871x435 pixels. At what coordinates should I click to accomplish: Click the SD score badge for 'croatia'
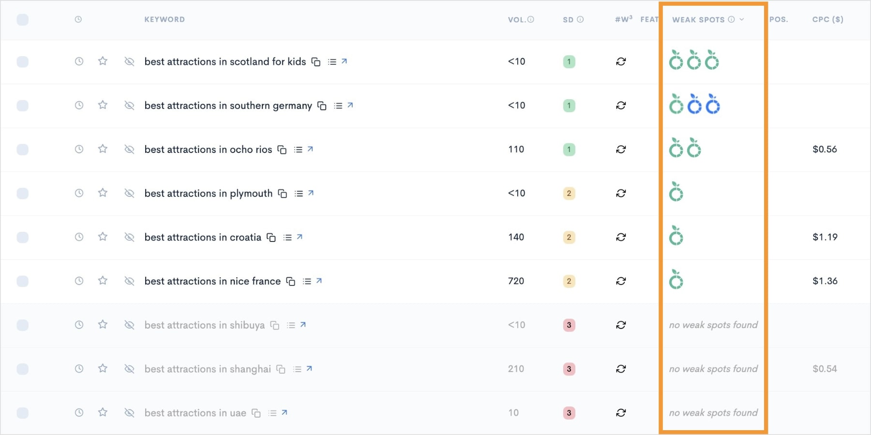coord(569,237)
